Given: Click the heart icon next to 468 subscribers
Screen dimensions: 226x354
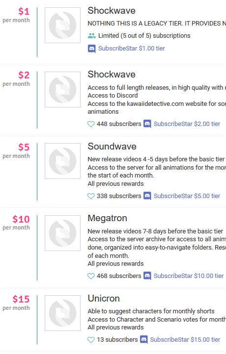Looking at the screenshot, I should coord(91,276).
